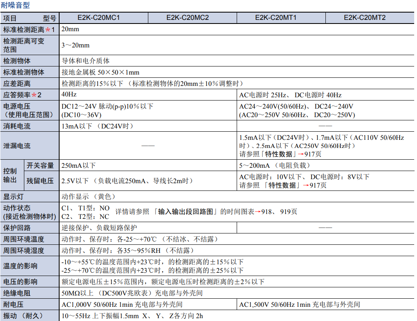This screenshot has height=321, width=417.
Task: Select the AC1,000V 50/60Hz 1min withstand voltage
Action: click(122, 304)
